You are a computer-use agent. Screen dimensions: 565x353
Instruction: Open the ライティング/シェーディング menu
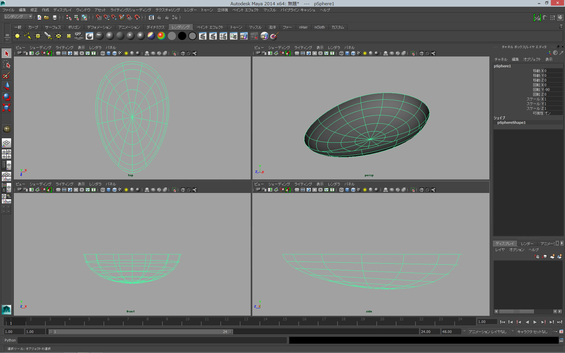131,10
